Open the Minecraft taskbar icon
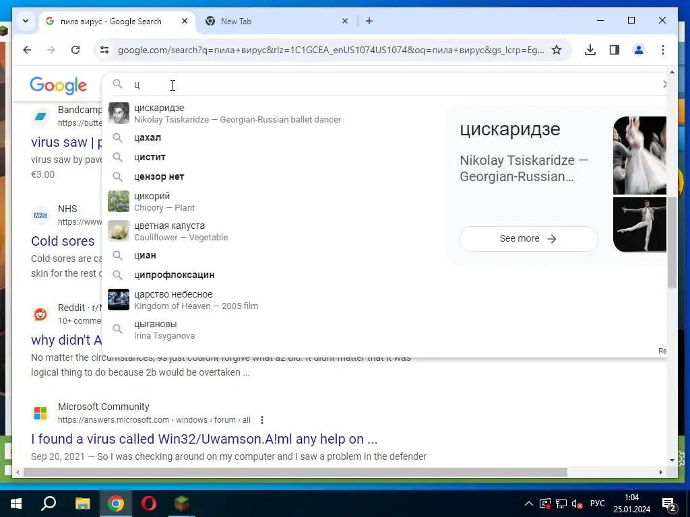Image resolution: width=690 pixels, height=517 pixels. click(x=182, y=504)
